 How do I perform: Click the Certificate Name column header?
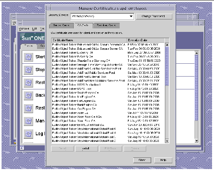coord(89,40)
